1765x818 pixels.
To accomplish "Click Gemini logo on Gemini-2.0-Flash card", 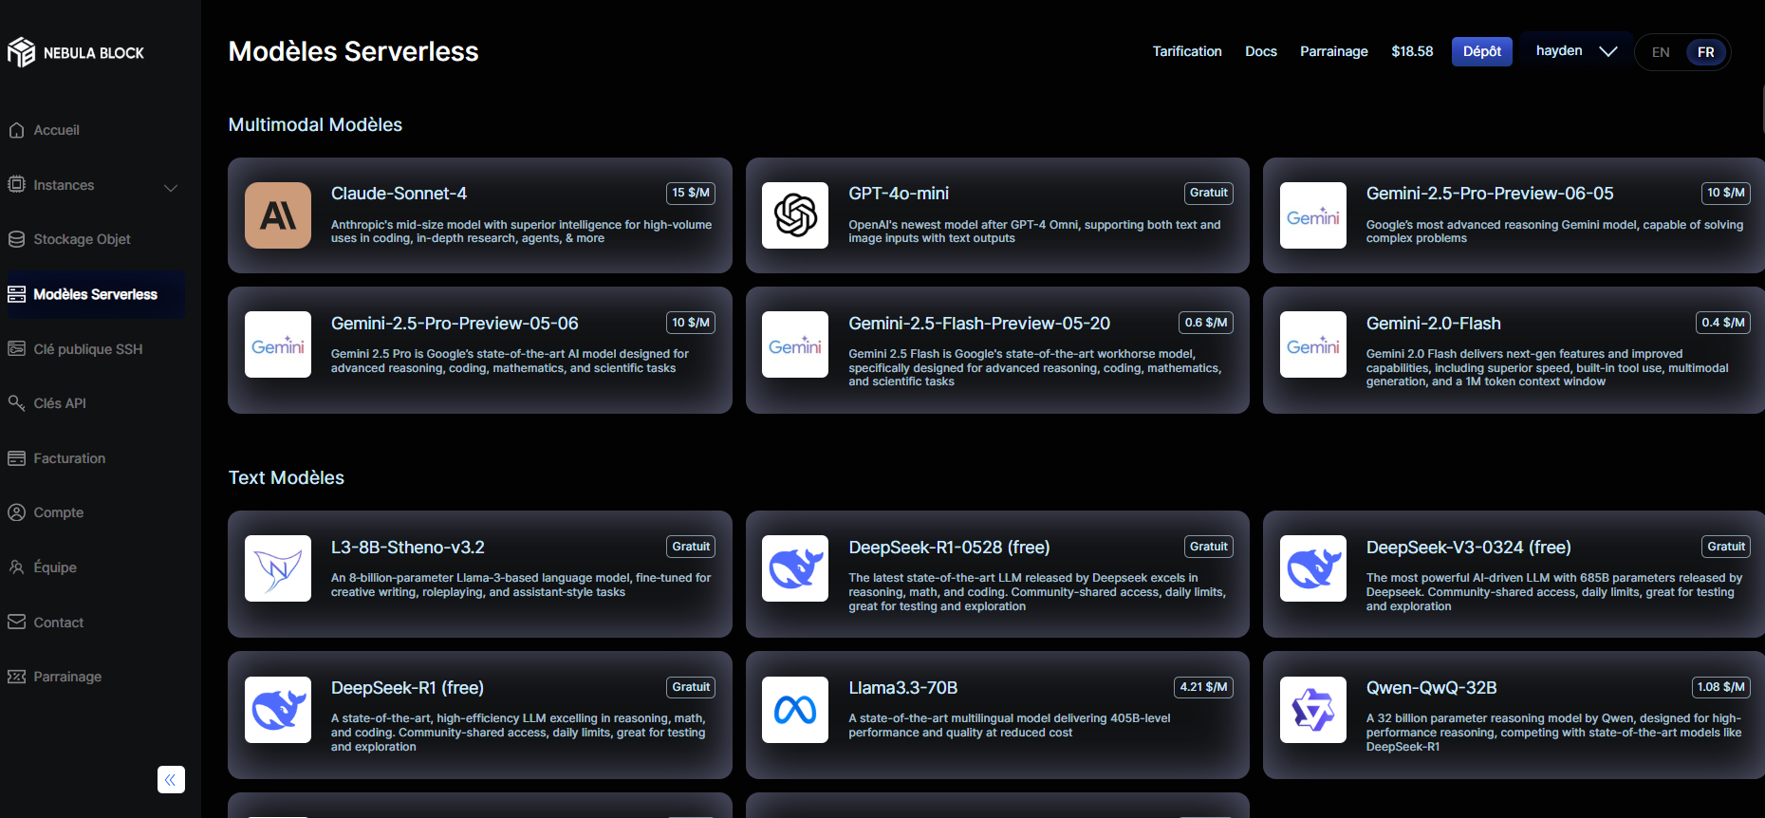I will pyautogui.click(x=1313, y=344).
